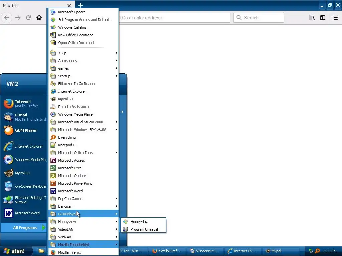Open Microsoft Outlook

click(83, 176)
